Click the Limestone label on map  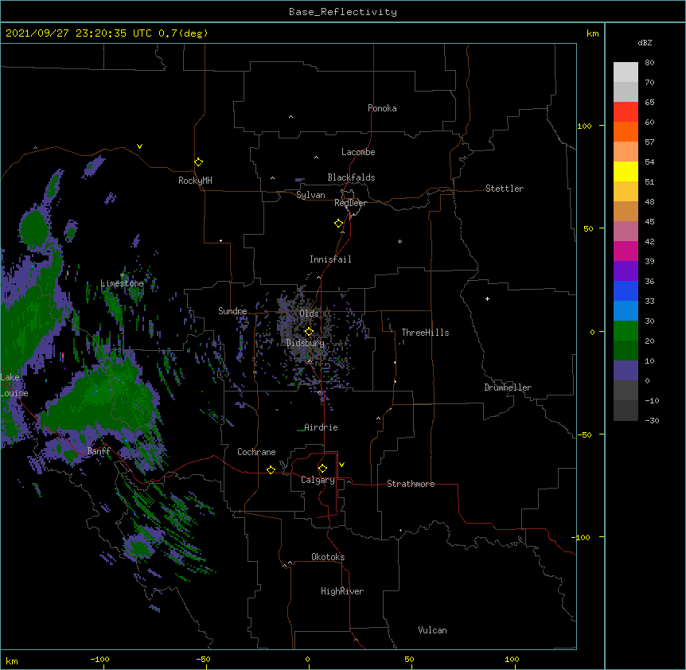click(x=122, y=283)
